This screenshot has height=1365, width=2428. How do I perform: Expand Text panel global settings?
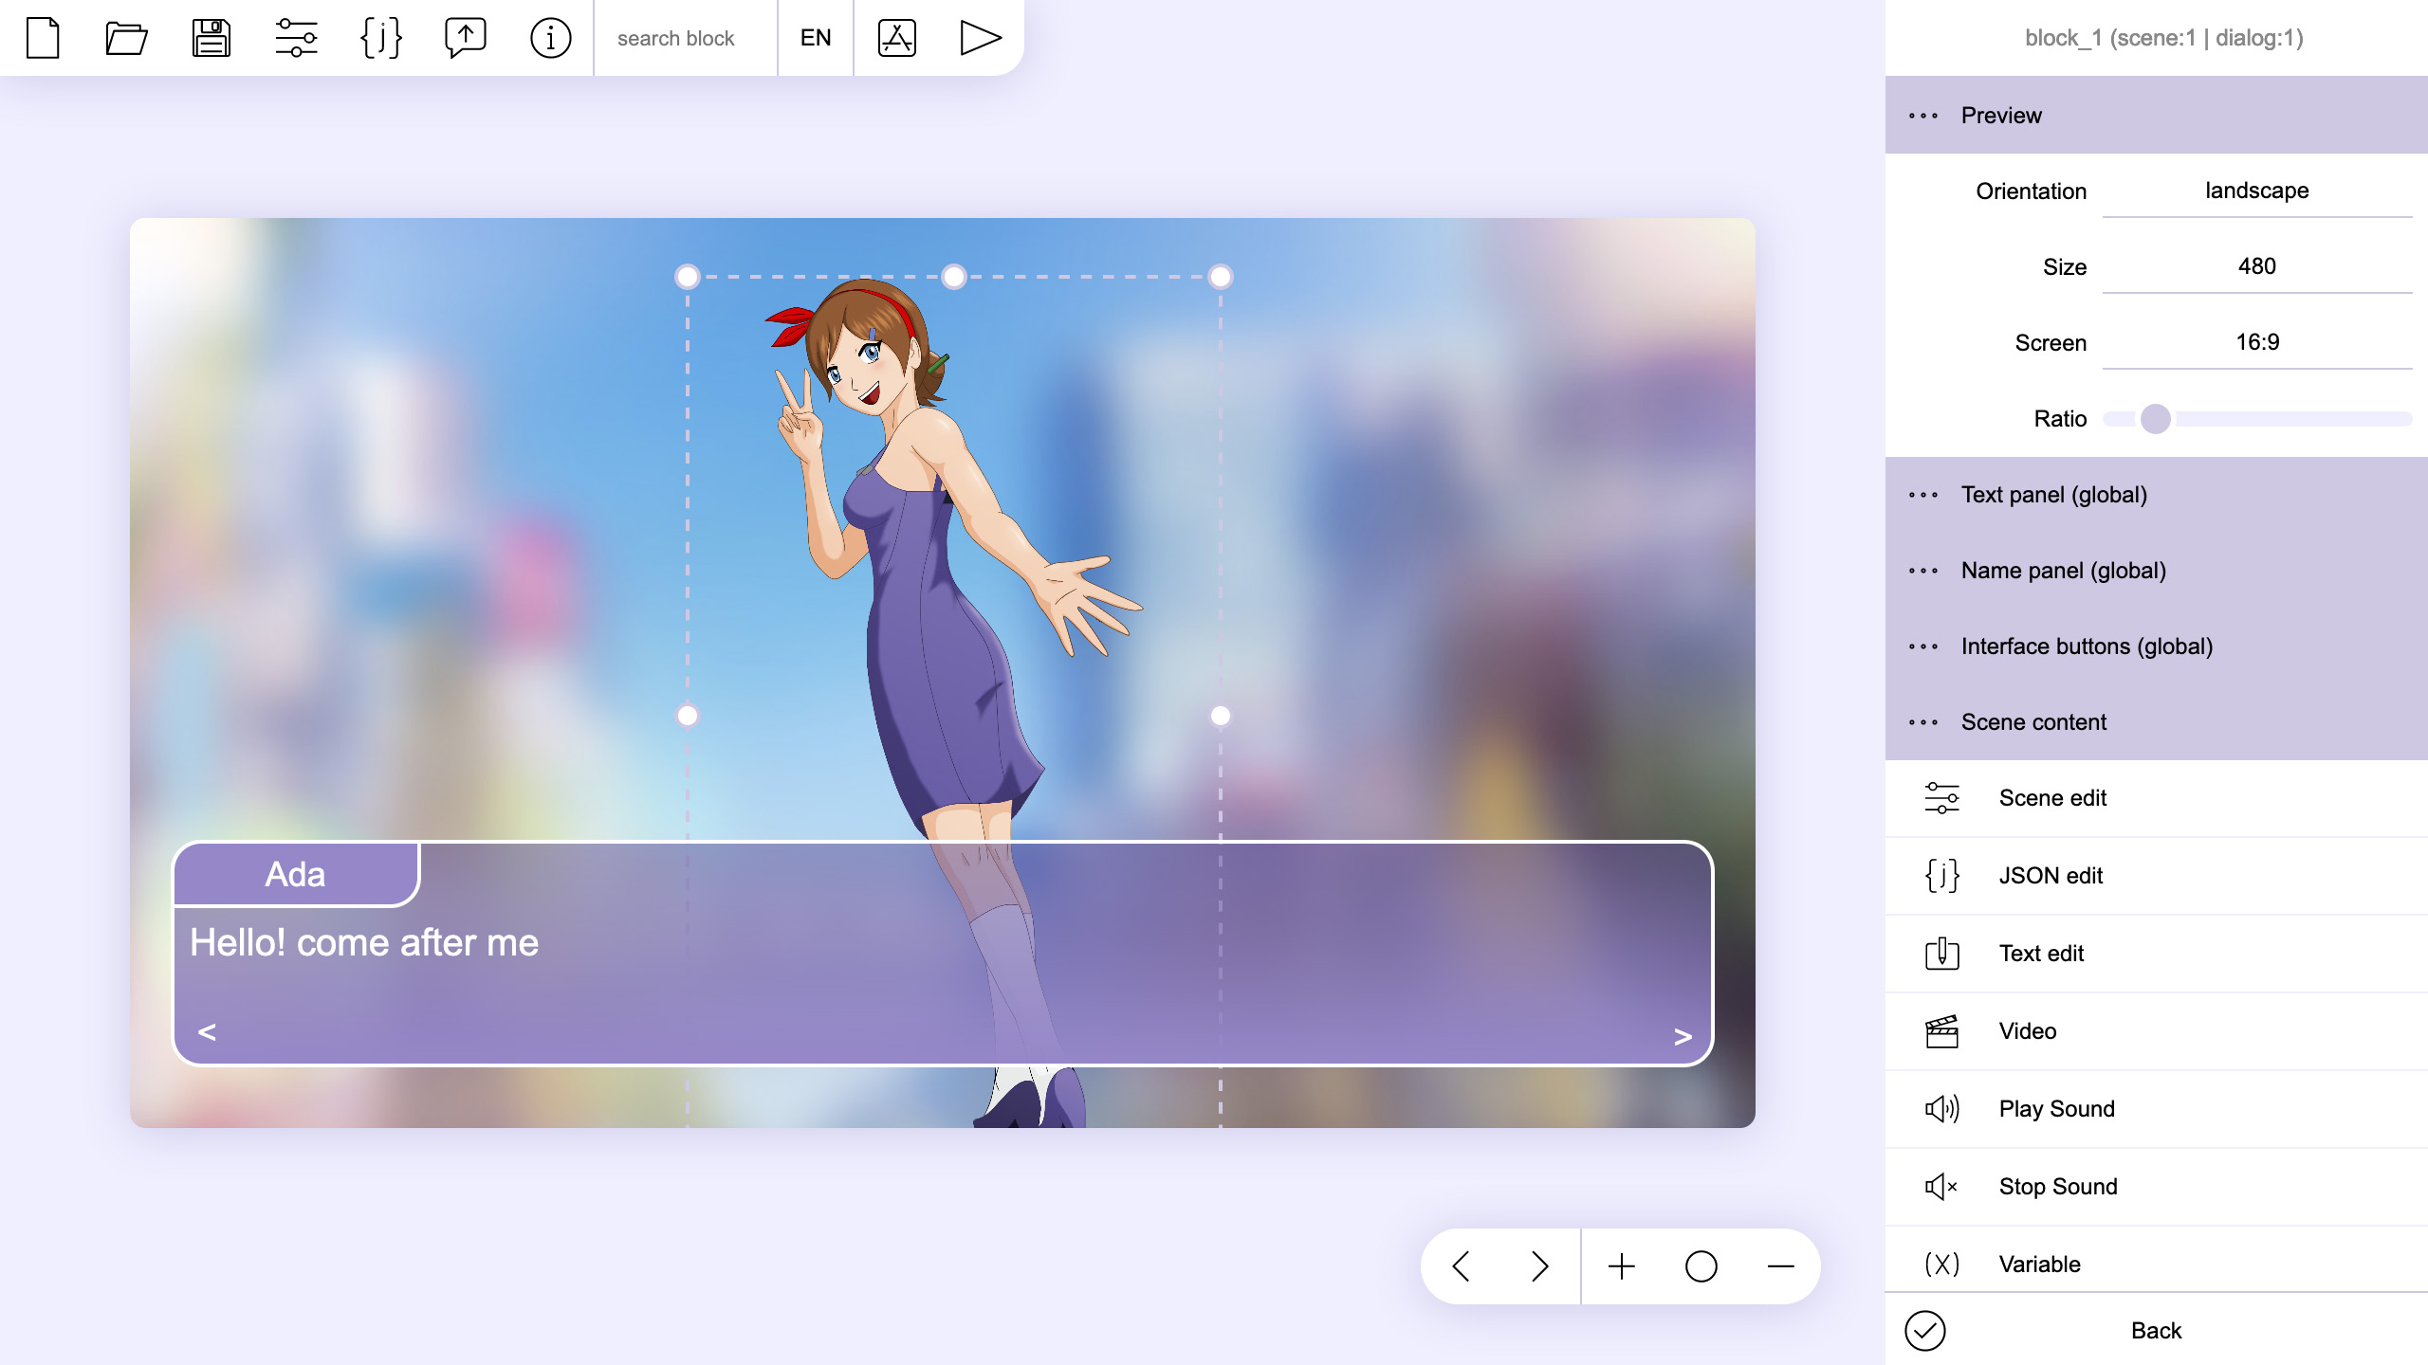coord(2054,493)
